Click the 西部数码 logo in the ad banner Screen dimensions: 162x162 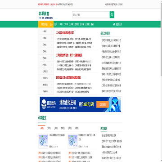(48, 104)
